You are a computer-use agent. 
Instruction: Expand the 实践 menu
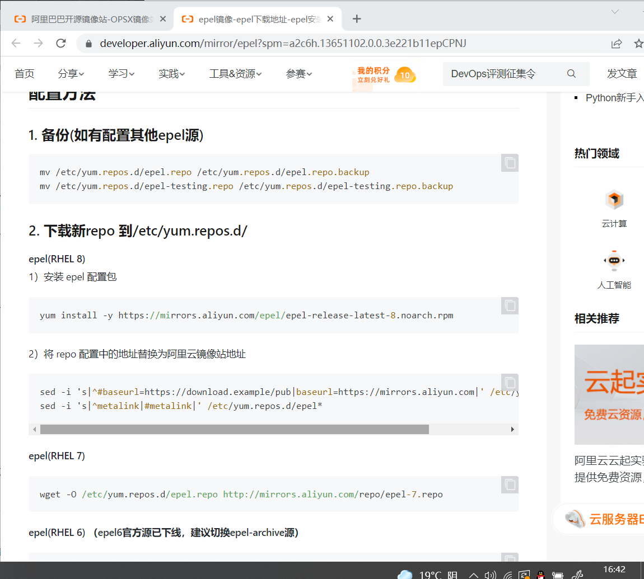(x=172, y=74)
